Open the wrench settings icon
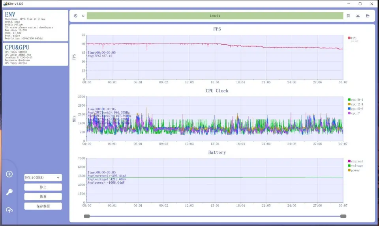Viewport: 379px width, 226px height. pyautogui.click(x=9, y=192)
